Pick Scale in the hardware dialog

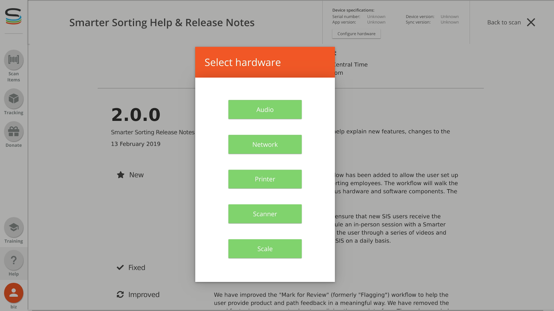click(265, 249)
